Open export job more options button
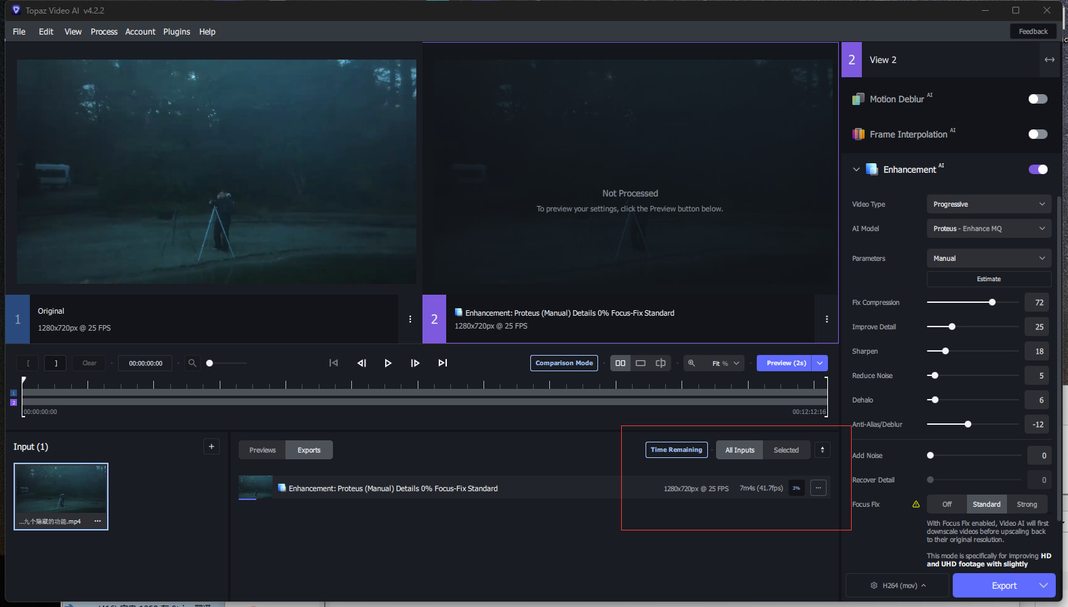 [x=818, y=488]
